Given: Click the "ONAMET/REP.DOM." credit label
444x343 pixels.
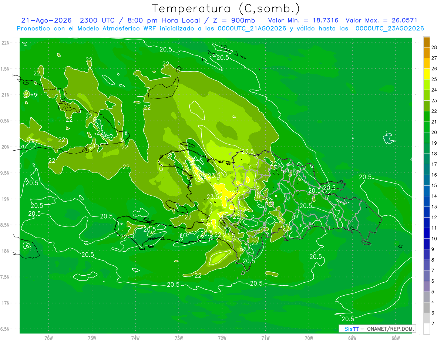Looking at the screenshot, I should [391, 329].
